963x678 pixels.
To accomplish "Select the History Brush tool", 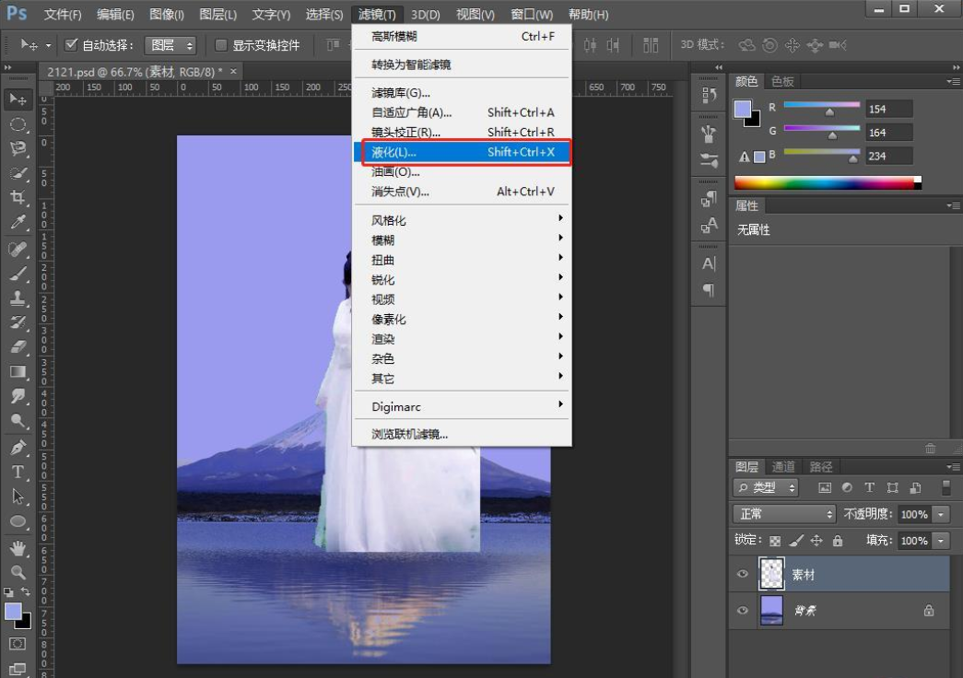I will (18, 322).
